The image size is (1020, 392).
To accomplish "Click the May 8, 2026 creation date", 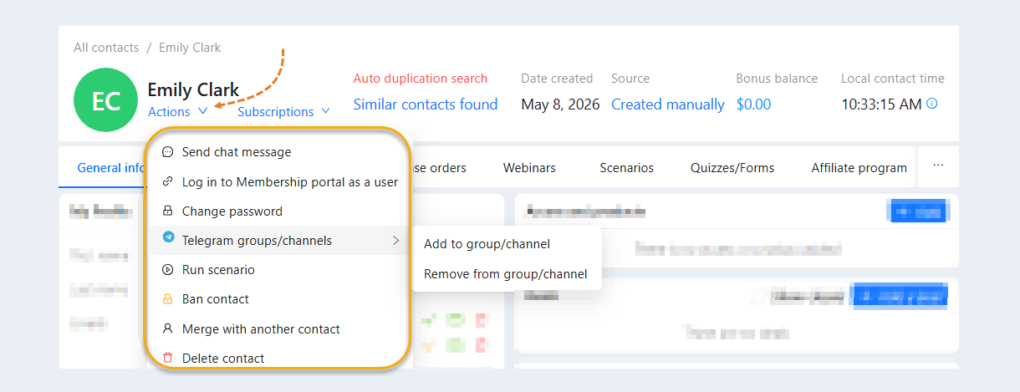I will [x=560, y=104].
